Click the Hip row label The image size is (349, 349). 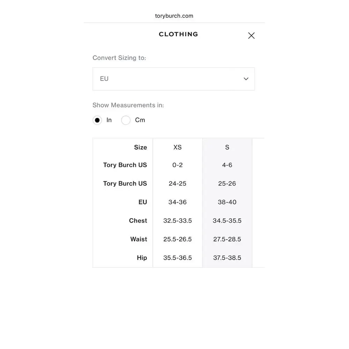click(142, 258)
